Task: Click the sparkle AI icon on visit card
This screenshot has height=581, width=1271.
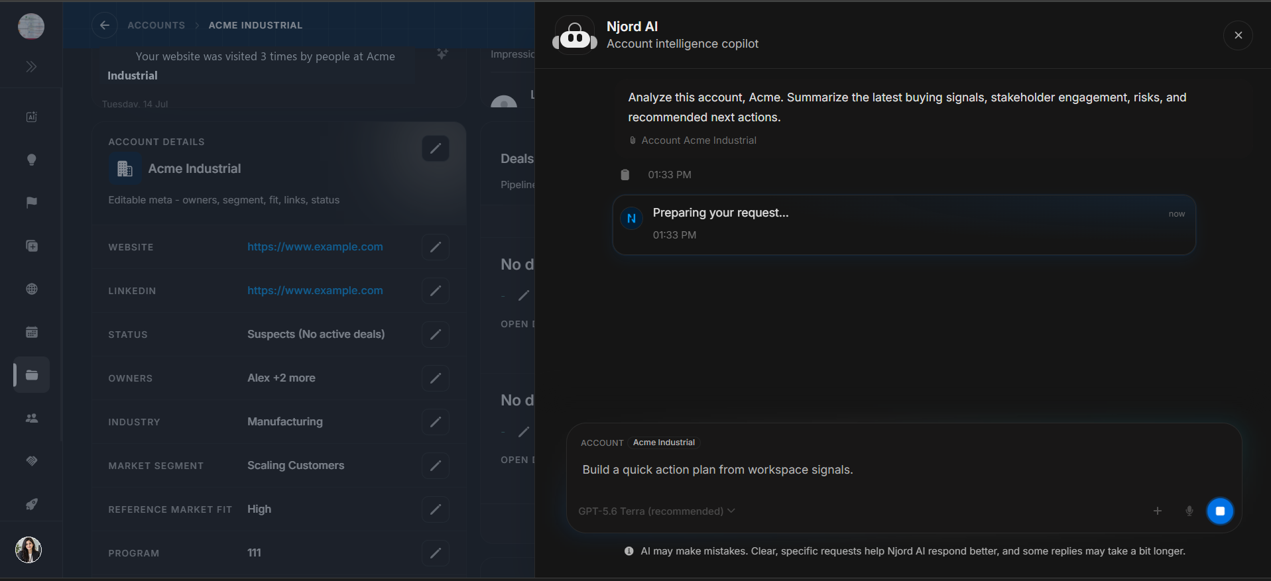Action: [442, 54]
